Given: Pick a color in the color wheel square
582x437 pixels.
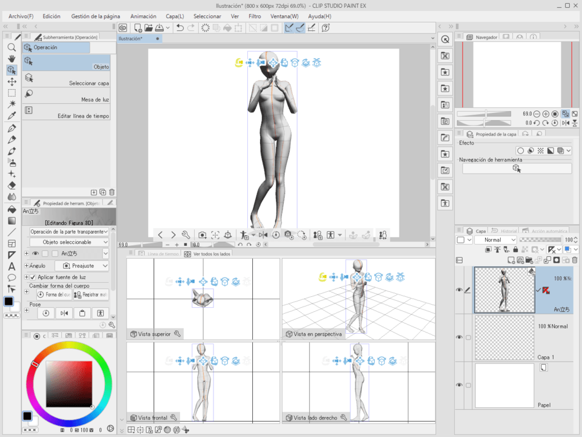Looking at the screenshot, I should (x=69, y=384).
